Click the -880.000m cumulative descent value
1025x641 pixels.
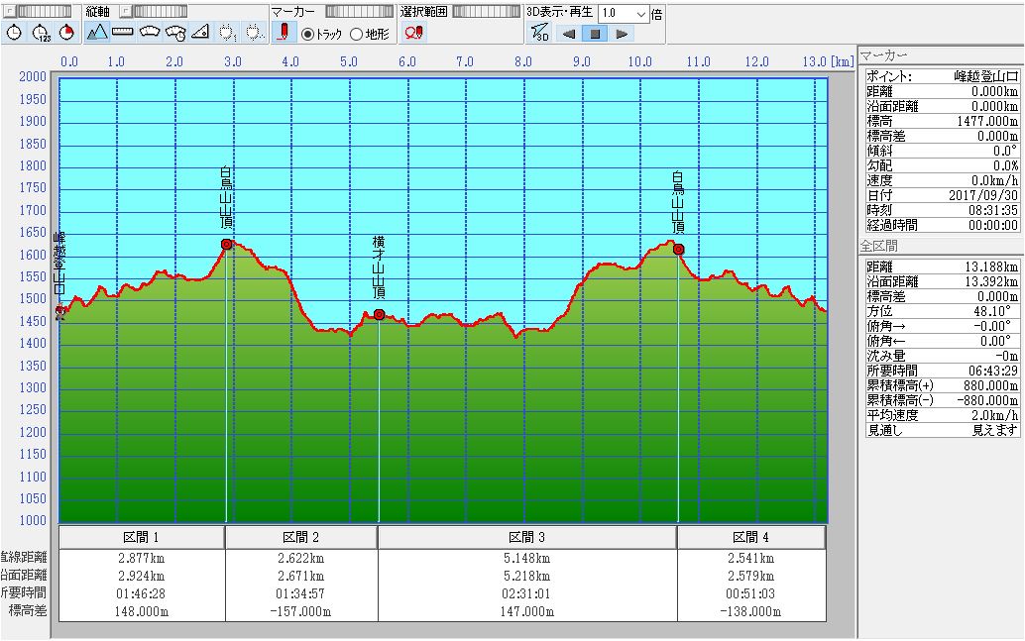987,400
